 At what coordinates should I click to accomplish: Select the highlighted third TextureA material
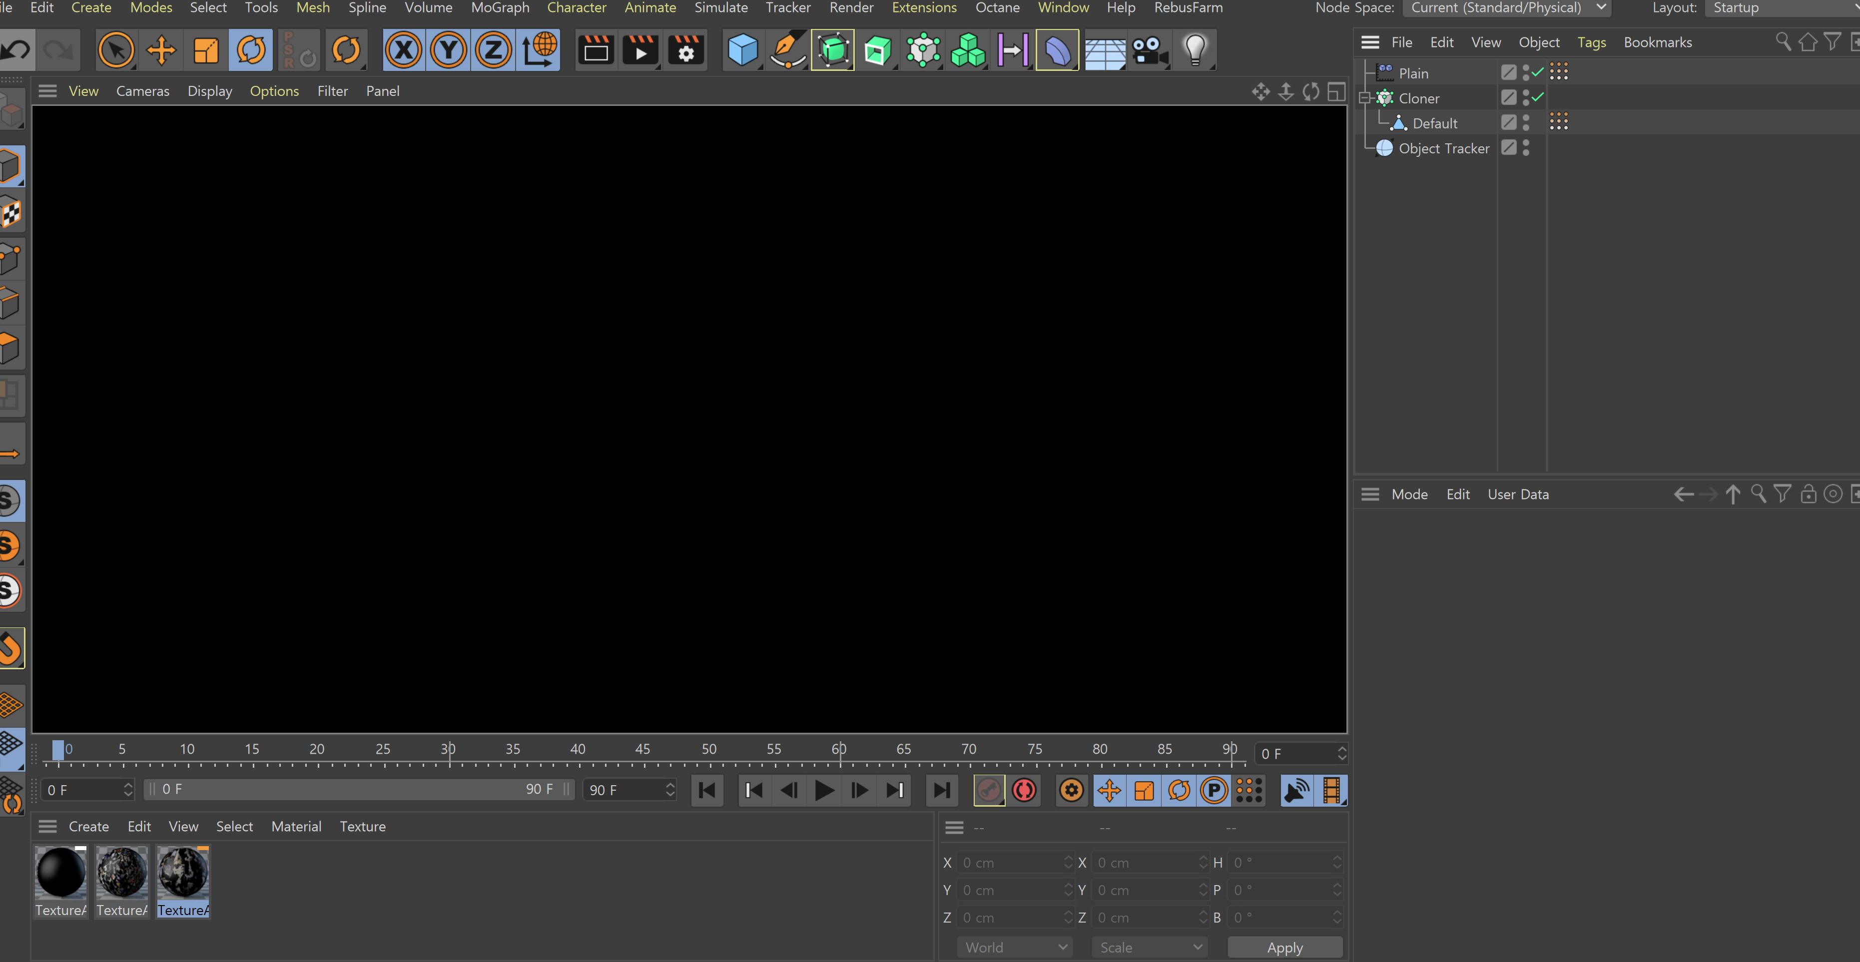point(183,882)
